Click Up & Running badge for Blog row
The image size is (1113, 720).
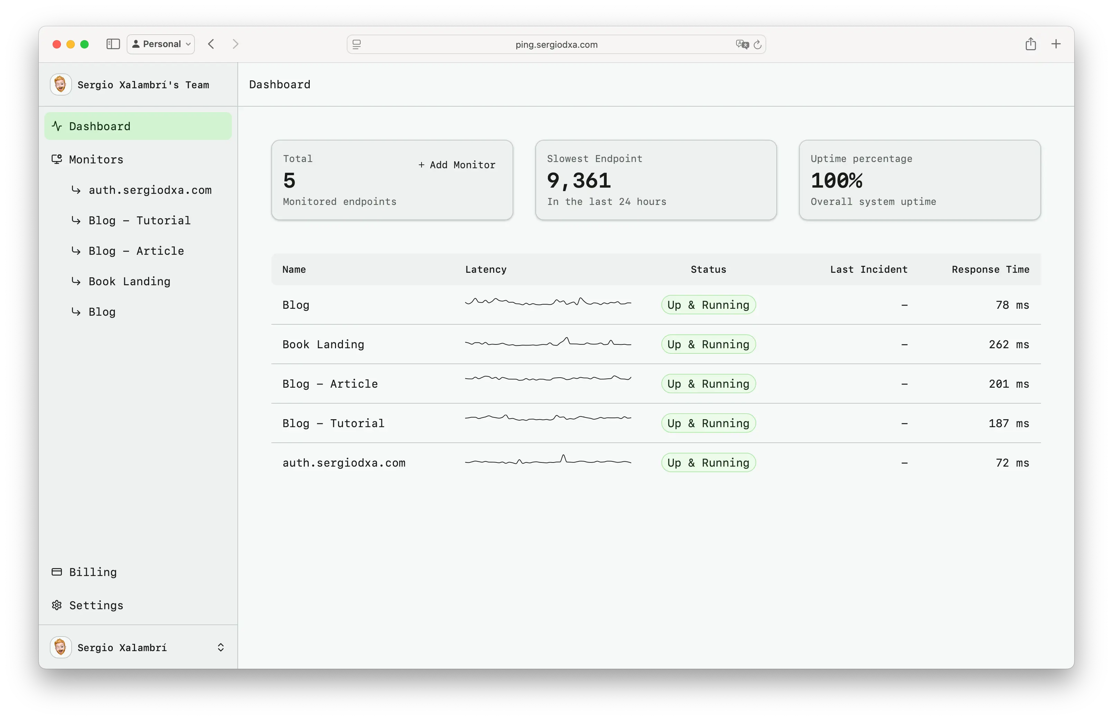[708, 305]
